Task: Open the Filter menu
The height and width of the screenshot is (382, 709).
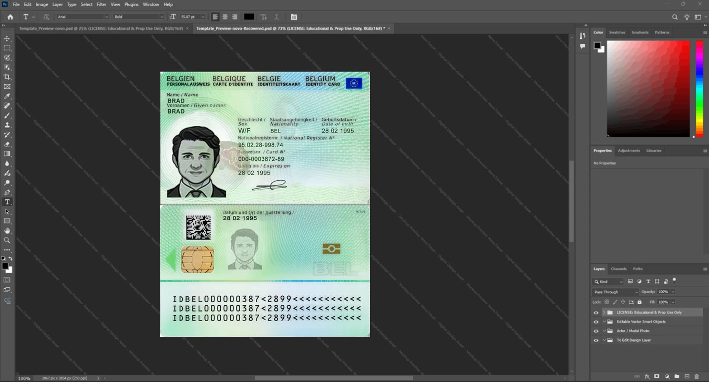Action: coord(101,4)
